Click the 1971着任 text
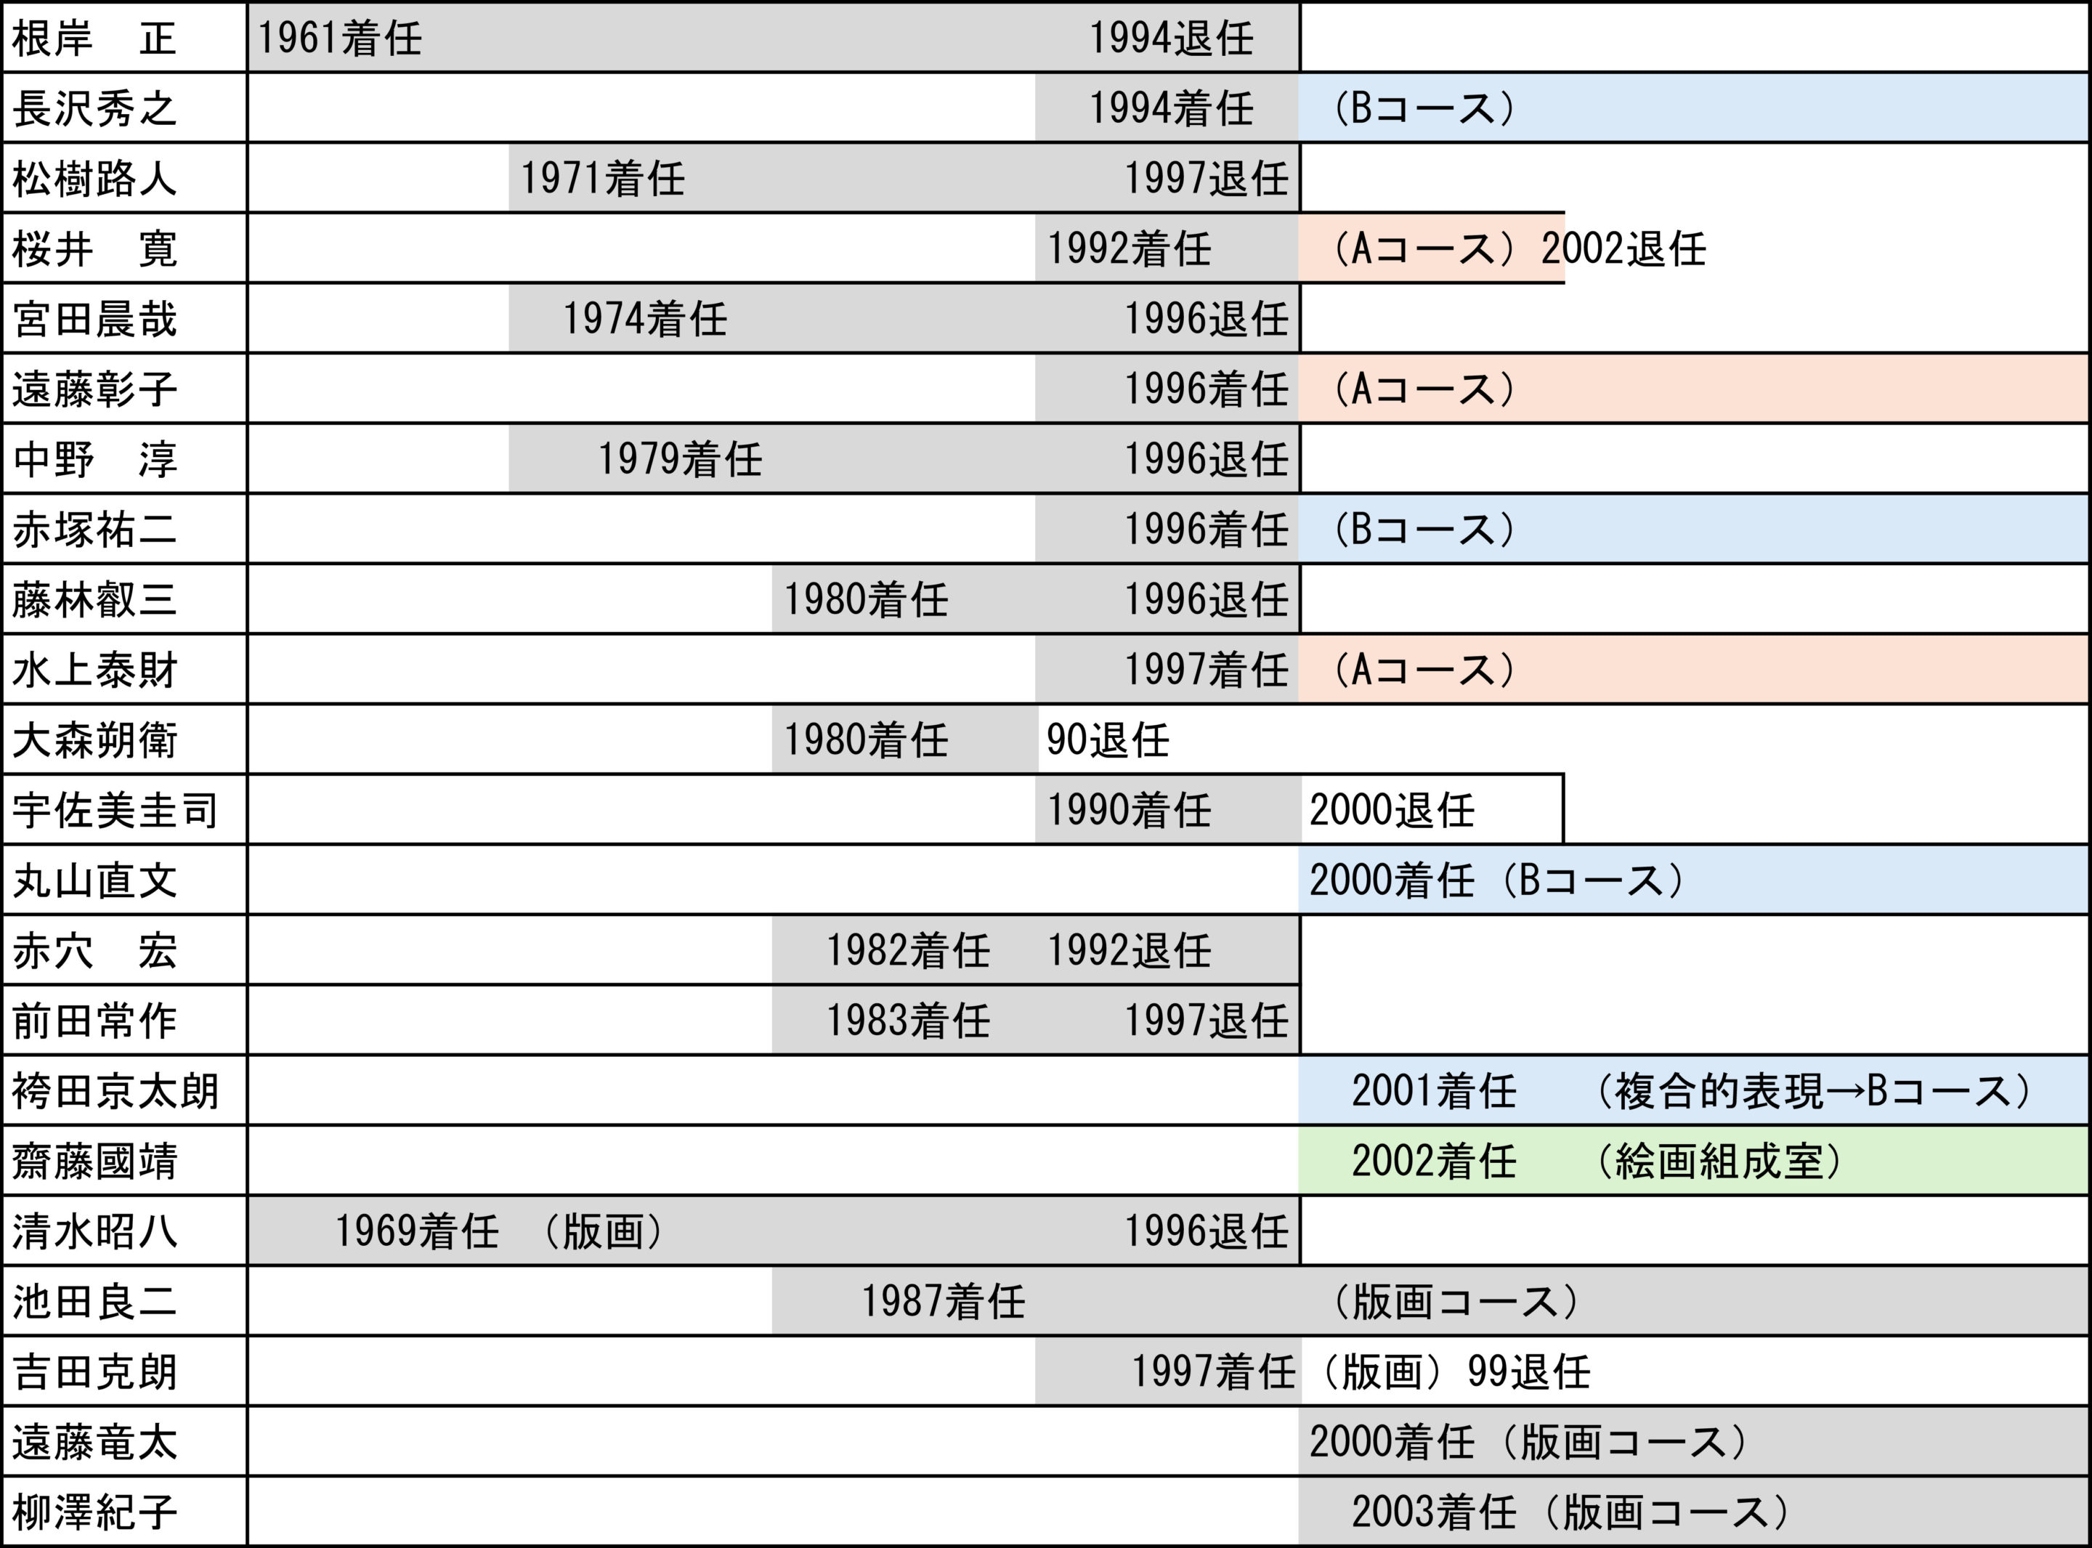Screen dimensions: 2092x1548 click(x=602, y=179)
